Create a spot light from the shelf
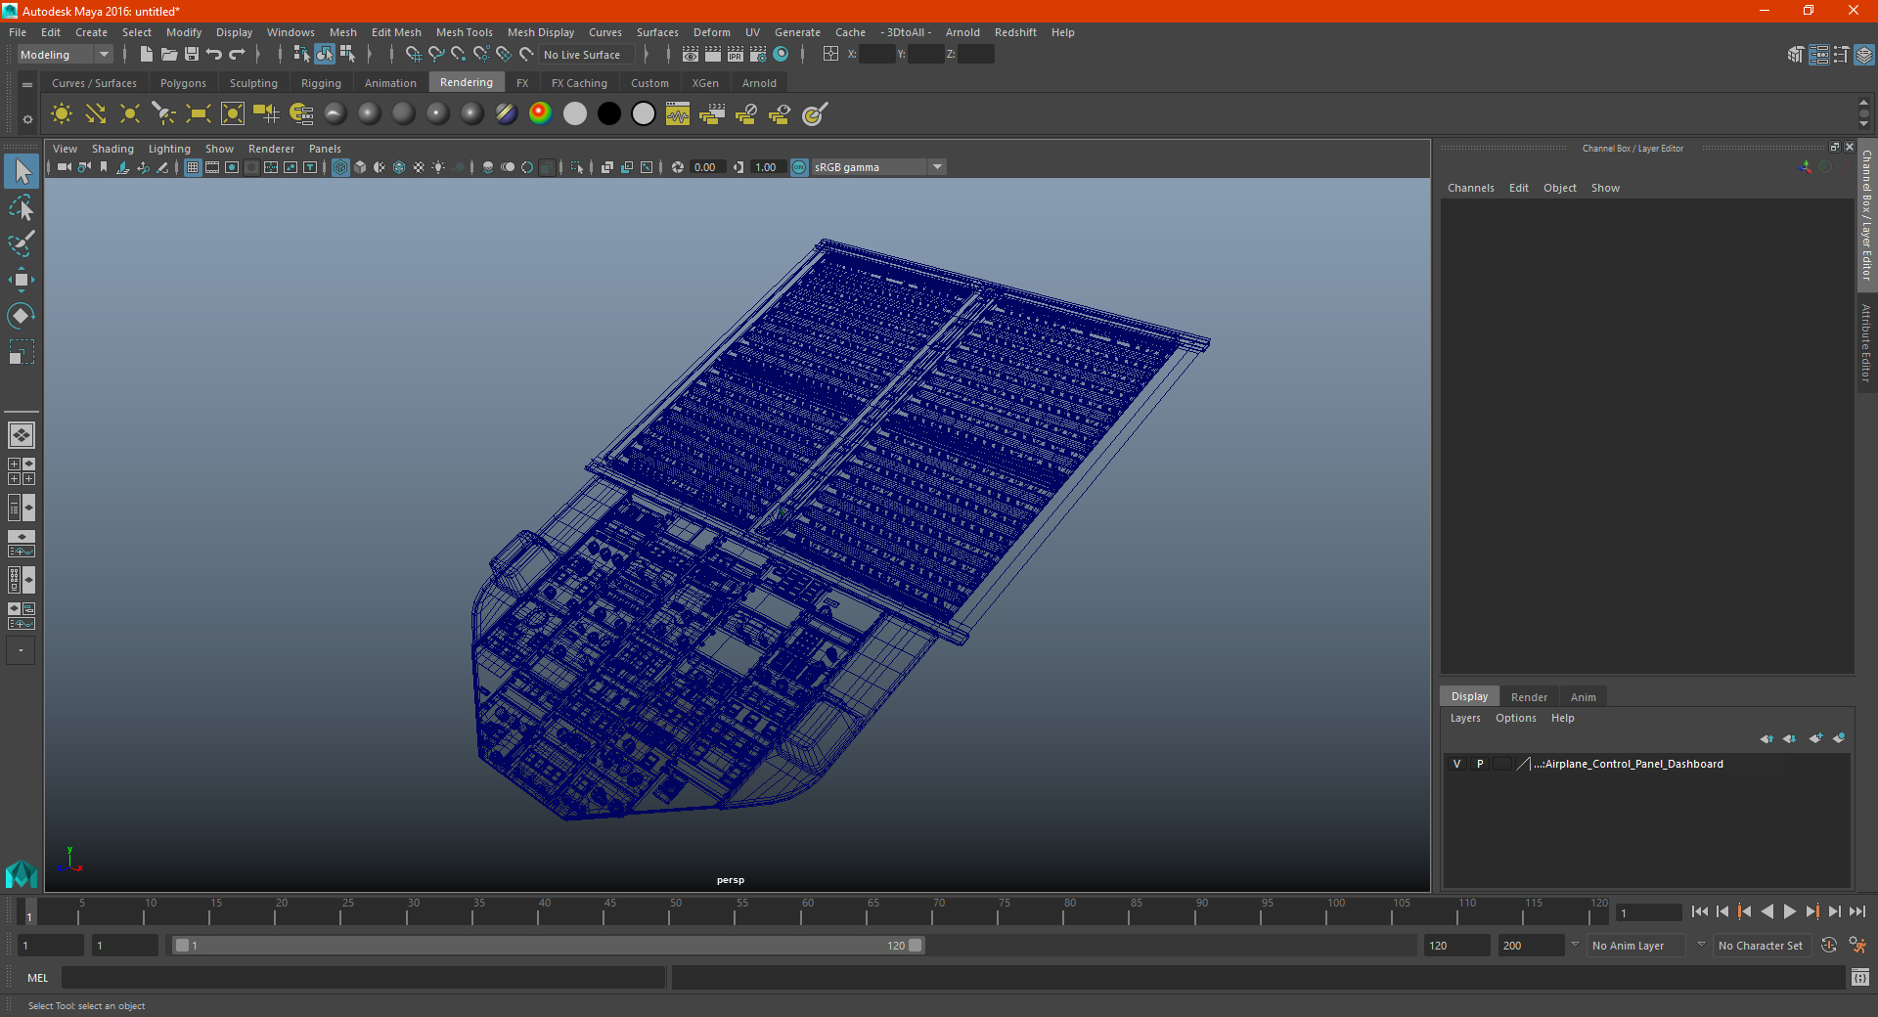 164,114
